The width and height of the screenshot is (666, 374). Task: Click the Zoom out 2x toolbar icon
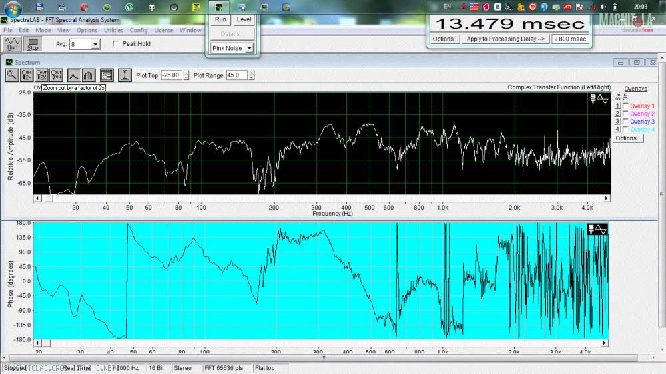pyautogui.click(x=41, y=75)
